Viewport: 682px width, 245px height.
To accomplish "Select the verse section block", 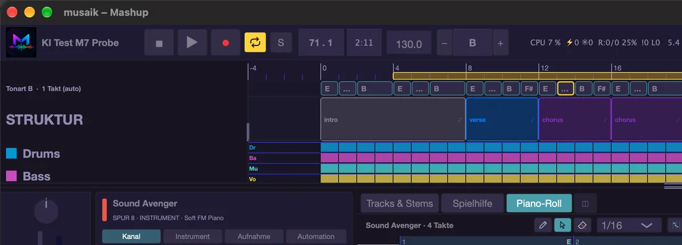I will (x=502, y=120).
